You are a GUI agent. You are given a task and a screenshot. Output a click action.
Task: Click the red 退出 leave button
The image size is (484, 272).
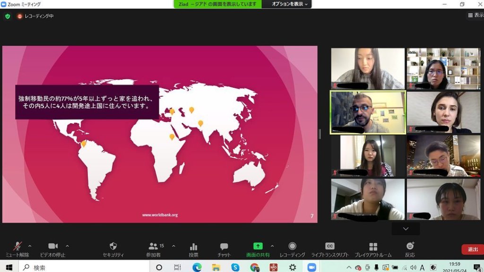pos(472,249)
